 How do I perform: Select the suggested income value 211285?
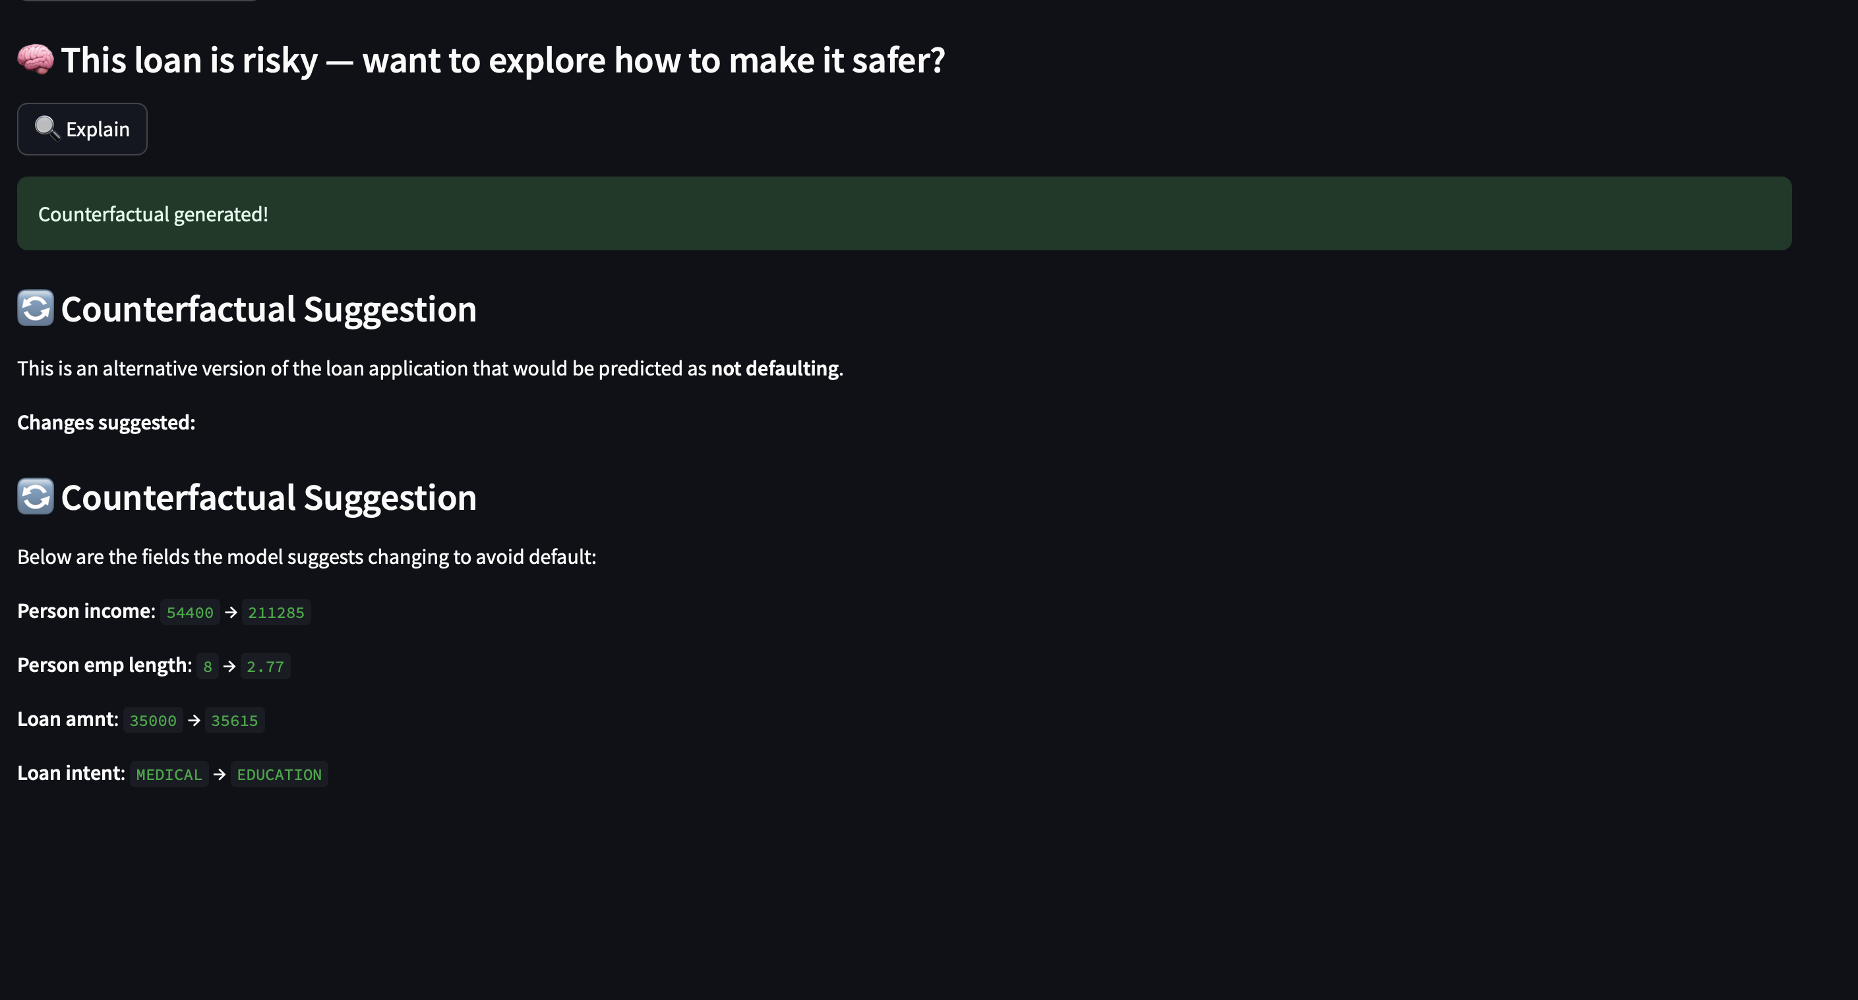(x=276, y=613)
